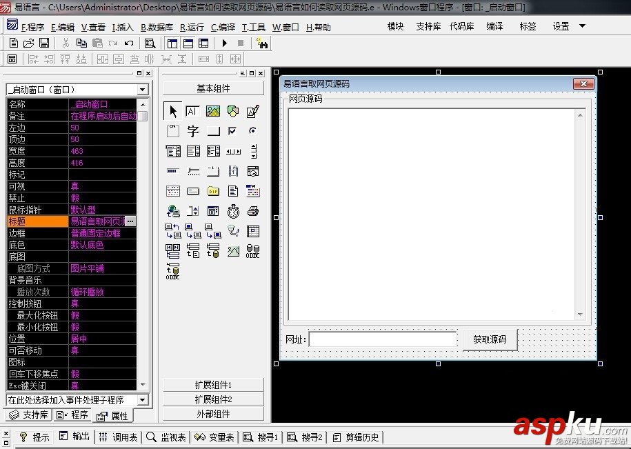The image size is (631, 449).
Task: Click the 模块 button in top bar
Action: click(x=395, y=26)
